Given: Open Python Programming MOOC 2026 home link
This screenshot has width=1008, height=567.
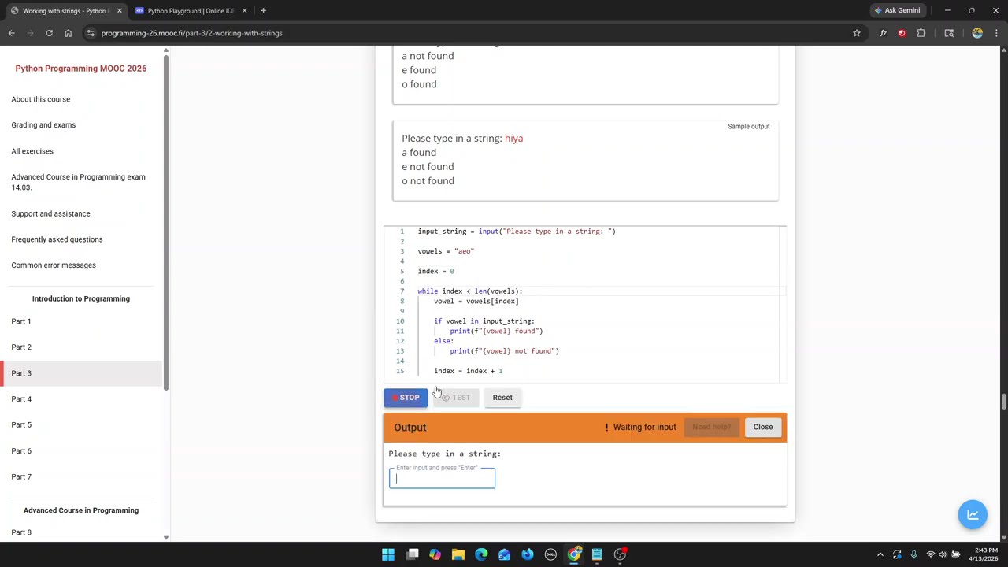Looking at the screenshot, I should [80, 69].
